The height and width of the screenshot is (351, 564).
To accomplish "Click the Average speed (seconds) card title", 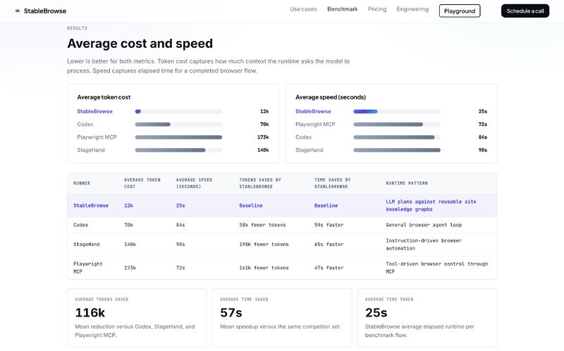I will 331,97.
